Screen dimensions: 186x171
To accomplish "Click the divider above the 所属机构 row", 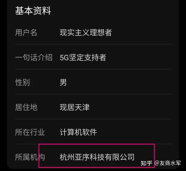I will click(x=93, y=144).
